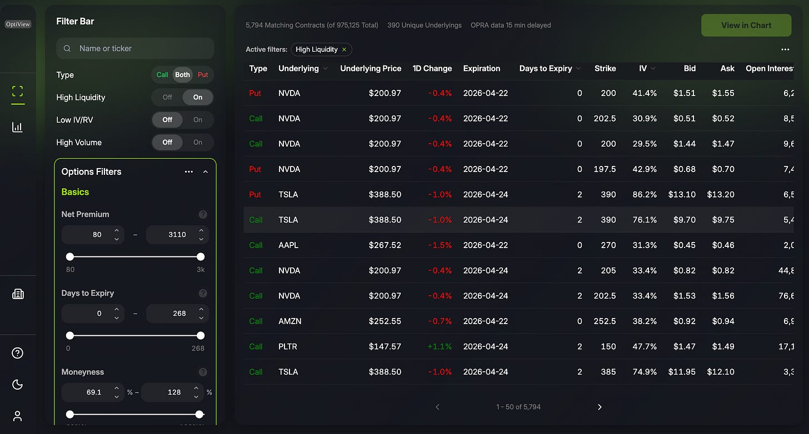This screenshot has width=809, height=434.
Task: Go to previous results page
Action: (x=437, y=407)
